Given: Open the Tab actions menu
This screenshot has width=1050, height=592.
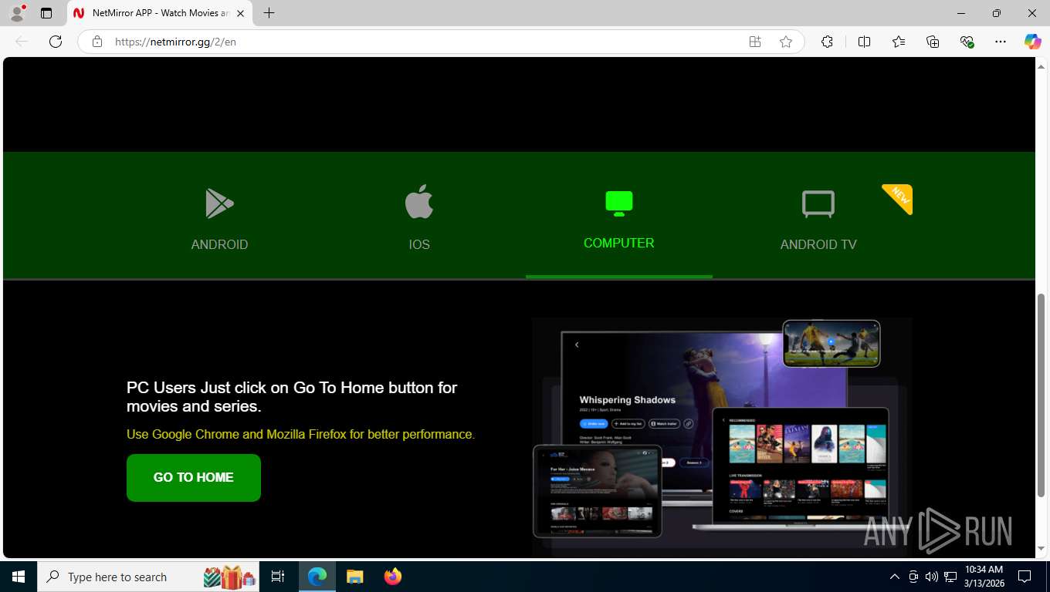Looking at the screenshot, I should [x=46, y=13].
